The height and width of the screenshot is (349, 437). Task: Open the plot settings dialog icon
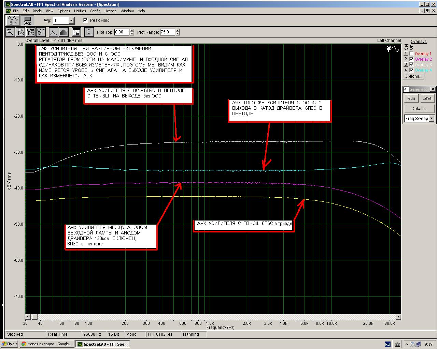(x=76, y=32)
